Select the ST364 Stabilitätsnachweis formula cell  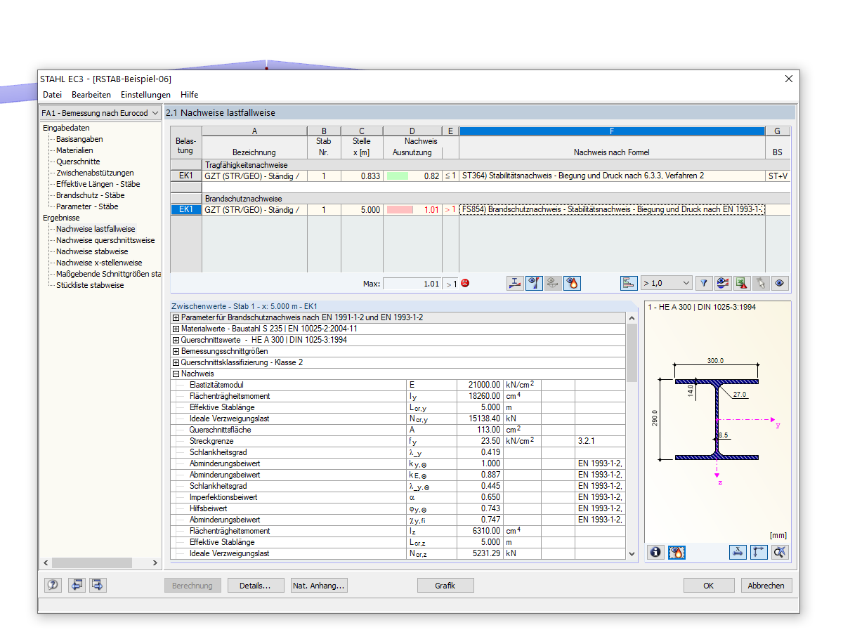coord(612,176)
